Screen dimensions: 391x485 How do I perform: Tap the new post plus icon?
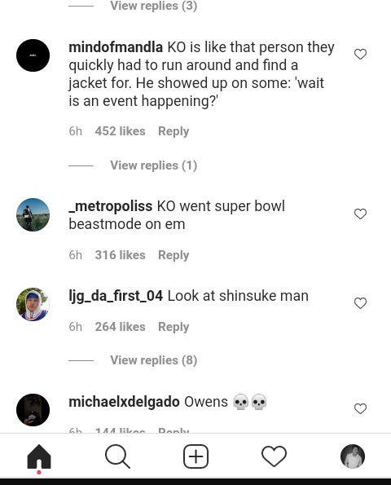(x=195, y=456)
